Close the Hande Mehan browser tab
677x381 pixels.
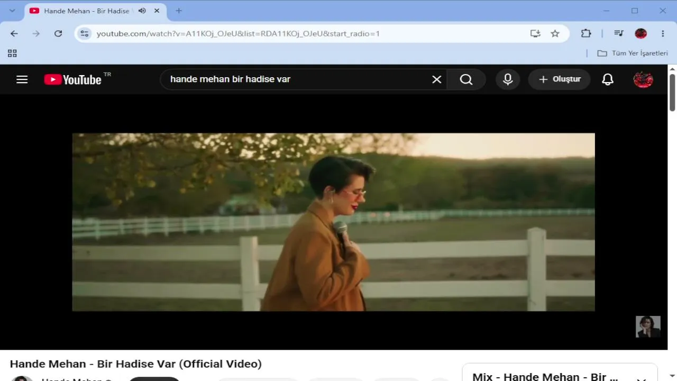(x=157, y=11)
